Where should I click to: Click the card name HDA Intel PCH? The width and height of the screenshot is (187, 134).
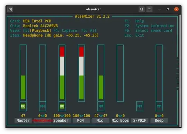pos(37,21)
